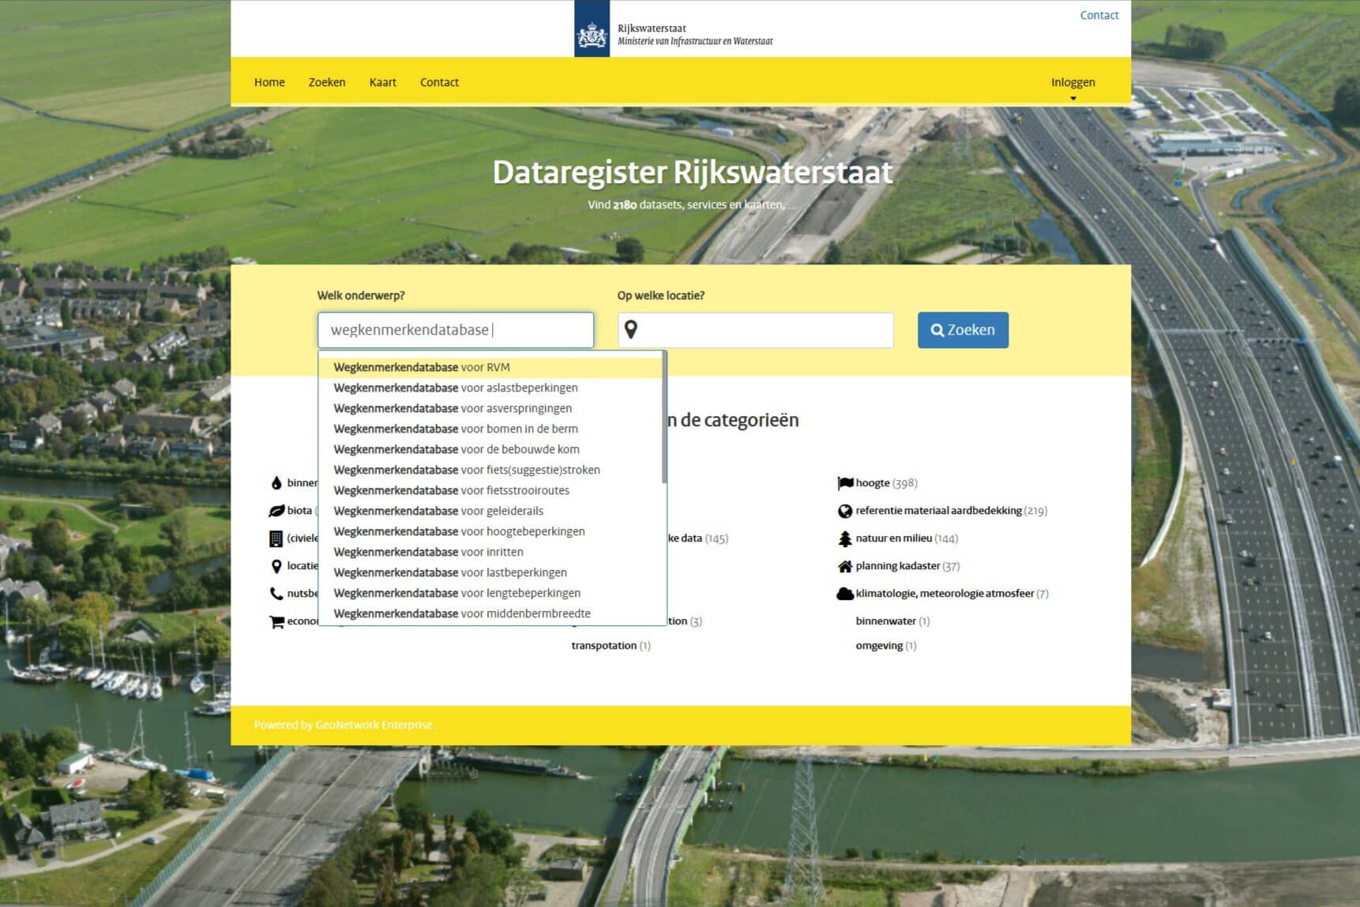Click the shopping cart icon for economie
Image resolution: width=1360 pixels, height=907 pixels.
coord(276,622)
